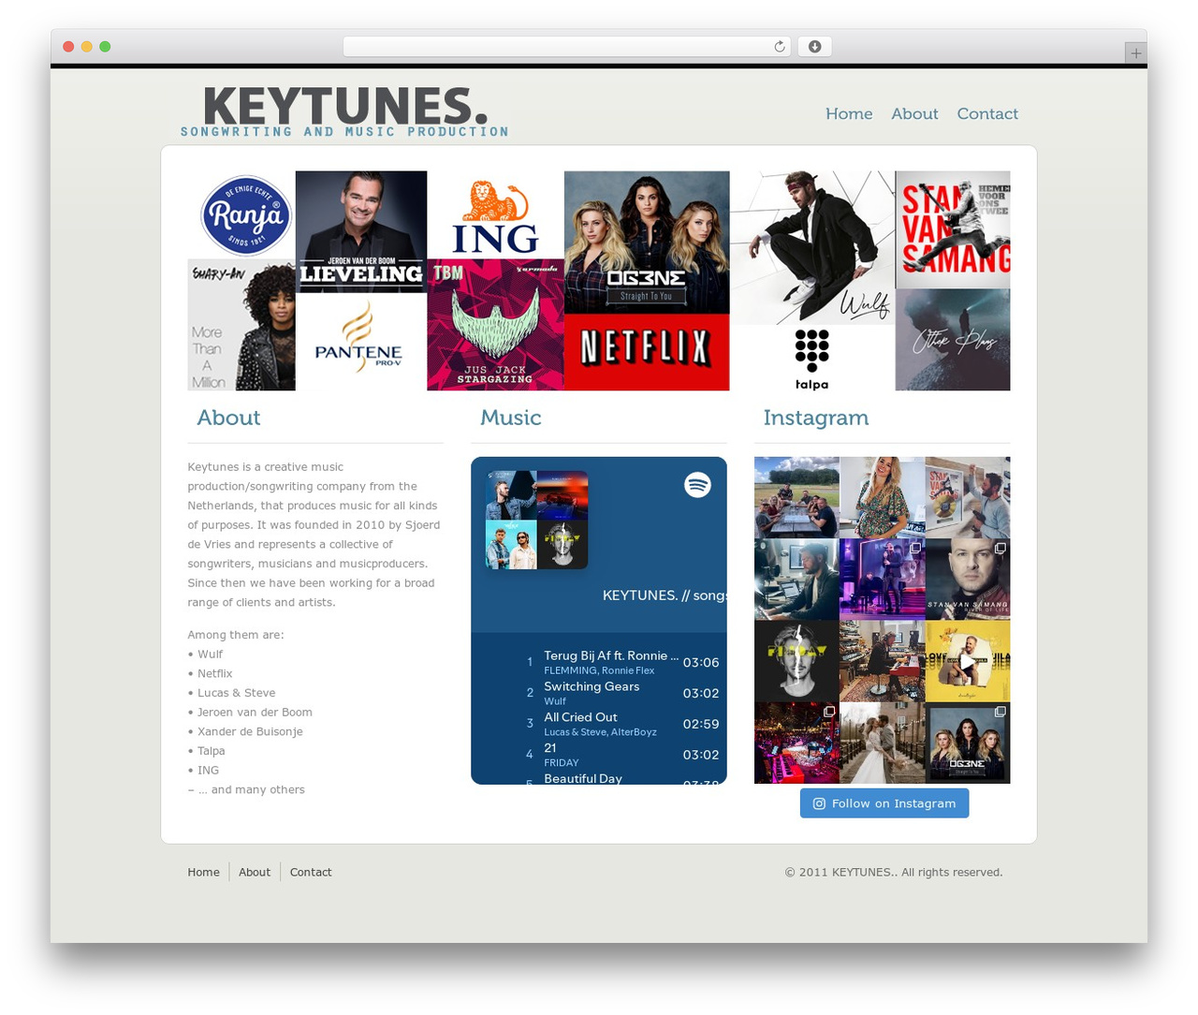Click the About section heading
The height and width of the screenshot is (1015, 1198).
coord(228,418)
